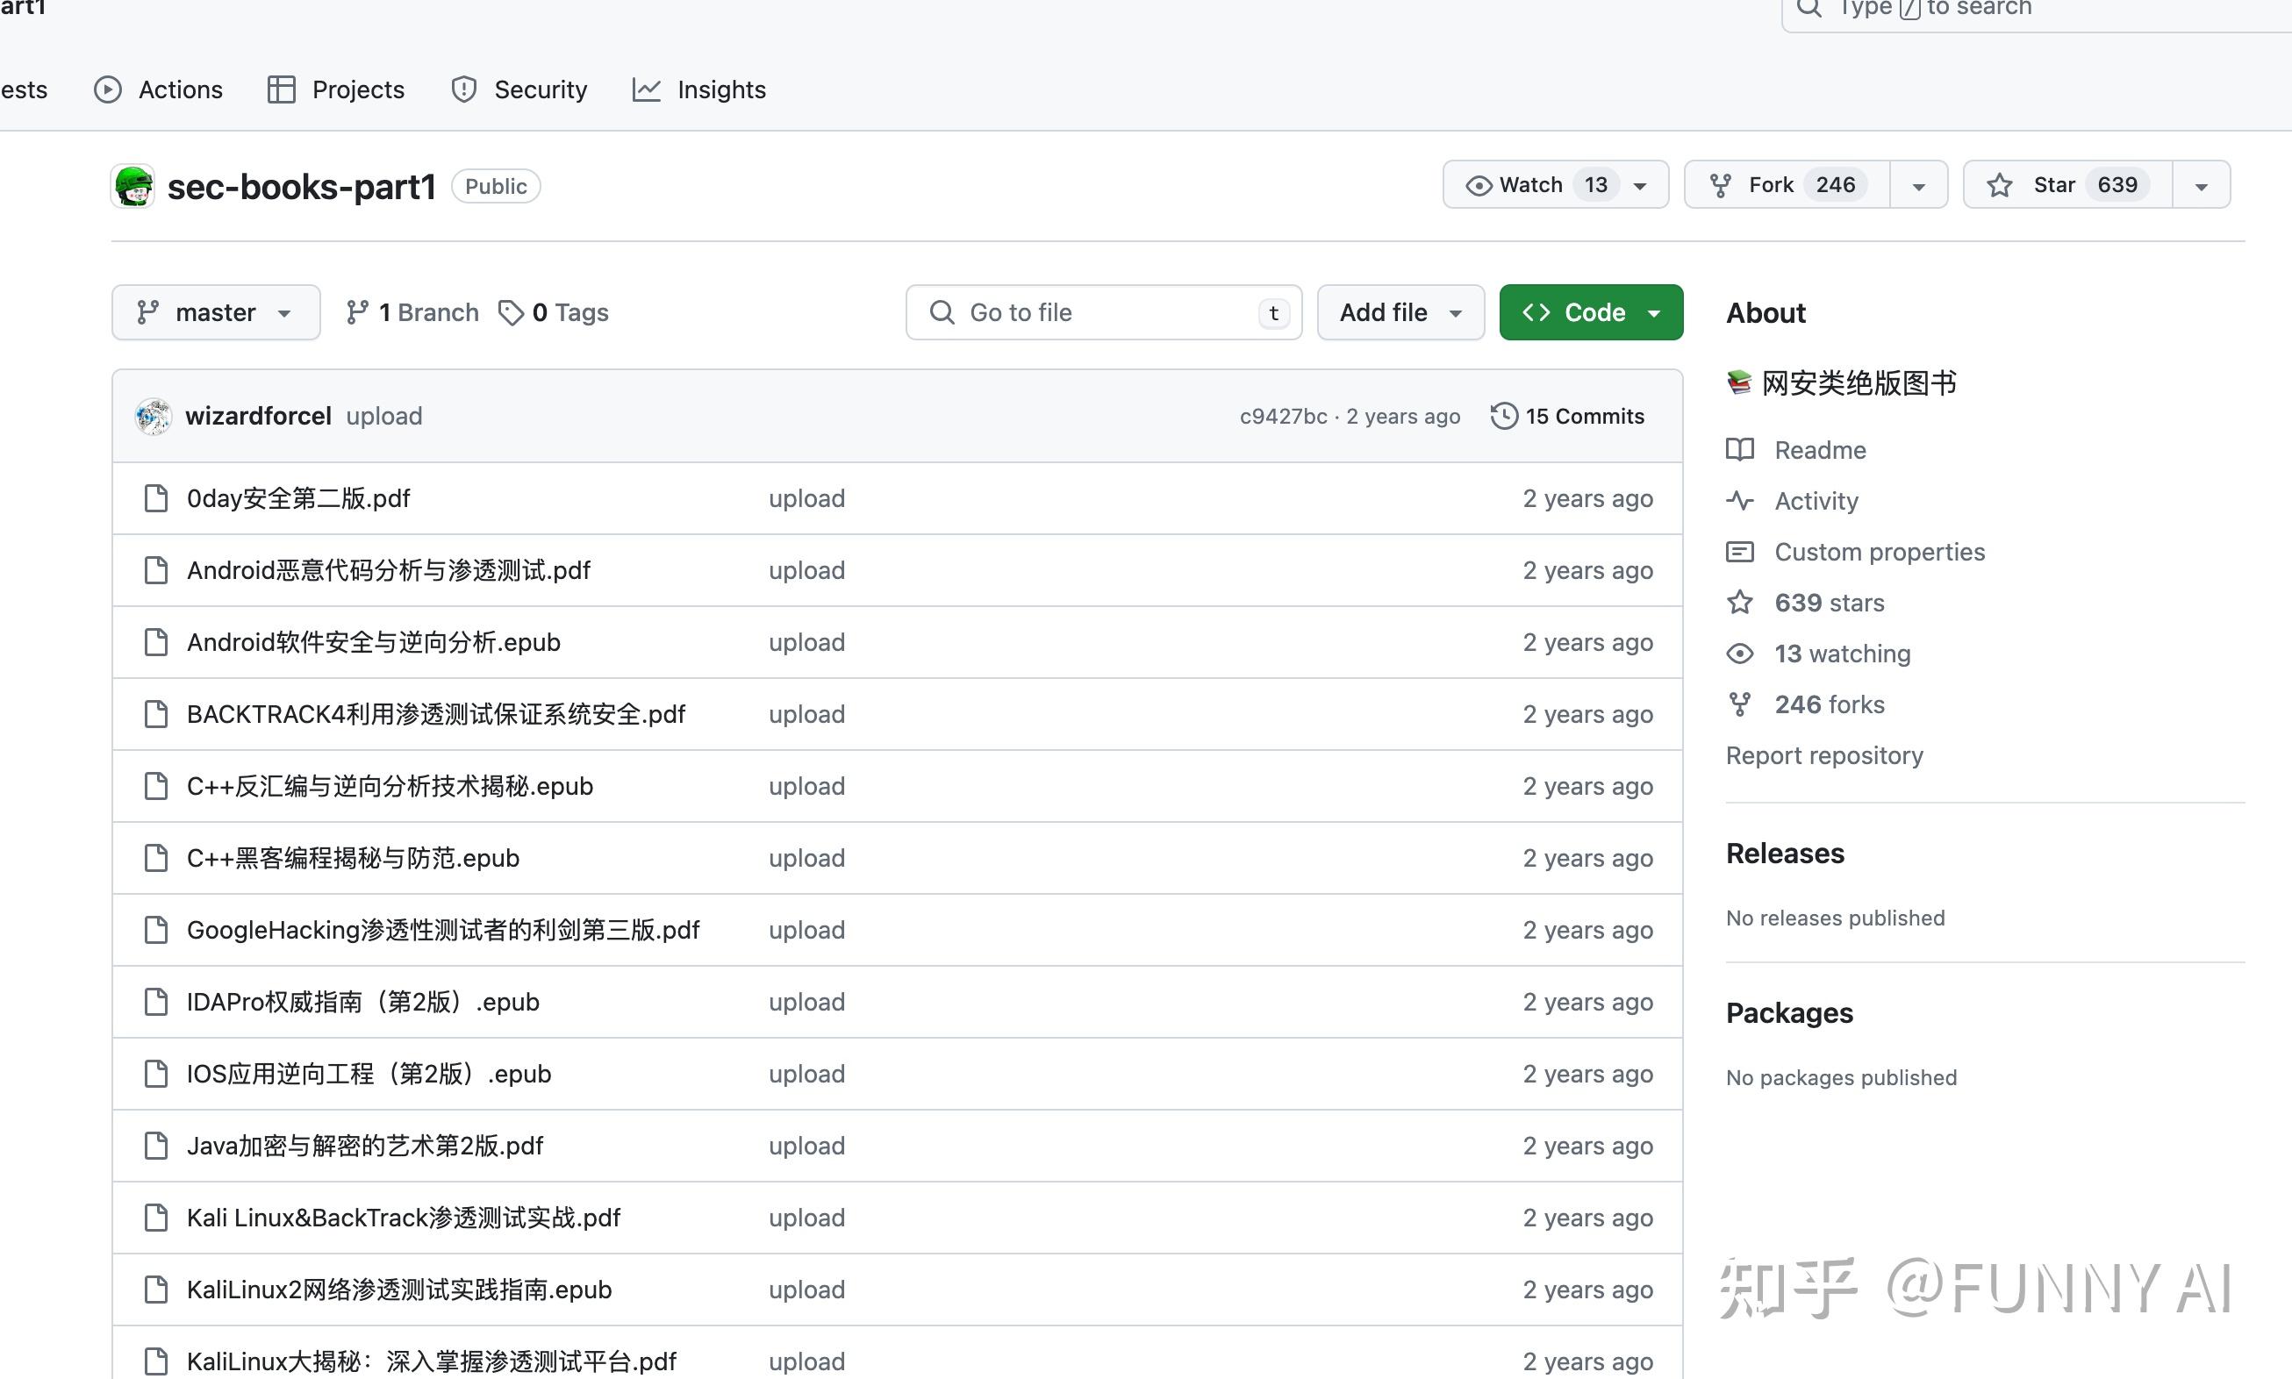
Task: Toggle Watch on this repository
Action: [1531, 185]
